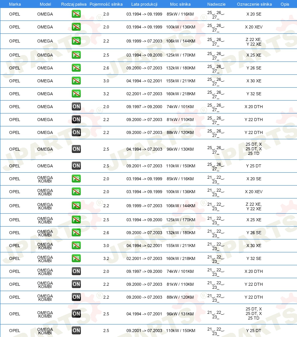The width and height of the screenshot is (297, 337).
Task: Click petrol icon for OMEGA 2.5 X 25 XE 25_ row
Action: coord(76,55)
